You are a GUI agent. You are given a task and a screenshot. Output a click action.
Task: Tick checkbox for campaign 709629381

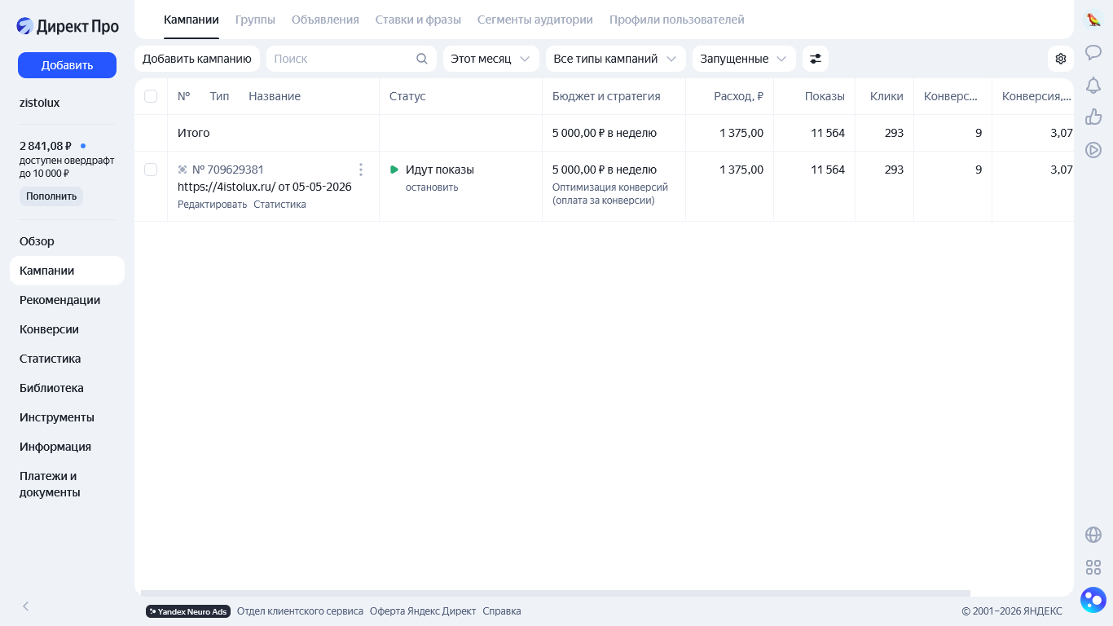(x=151, y=170)
